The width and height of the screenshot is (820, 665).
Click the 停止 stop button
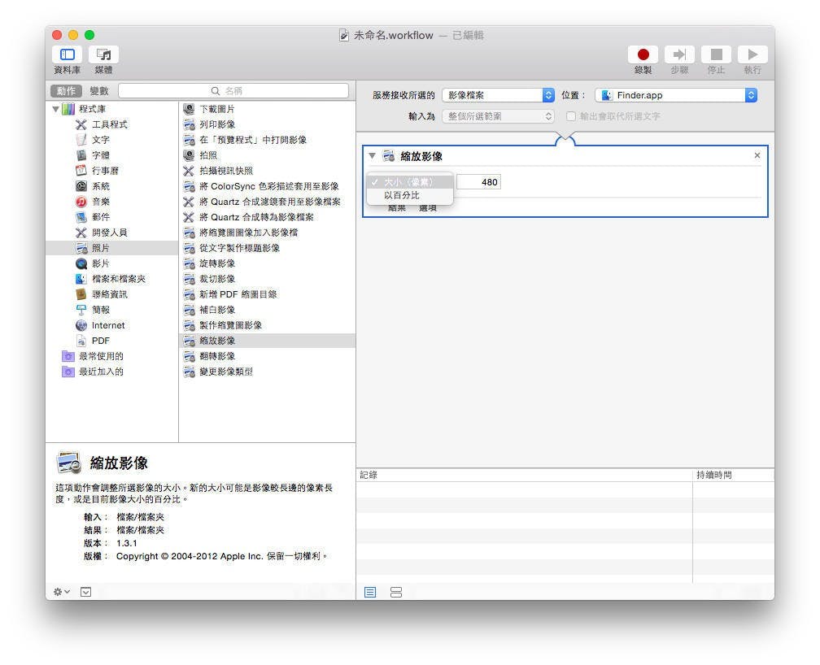click(x=716, y=54)
